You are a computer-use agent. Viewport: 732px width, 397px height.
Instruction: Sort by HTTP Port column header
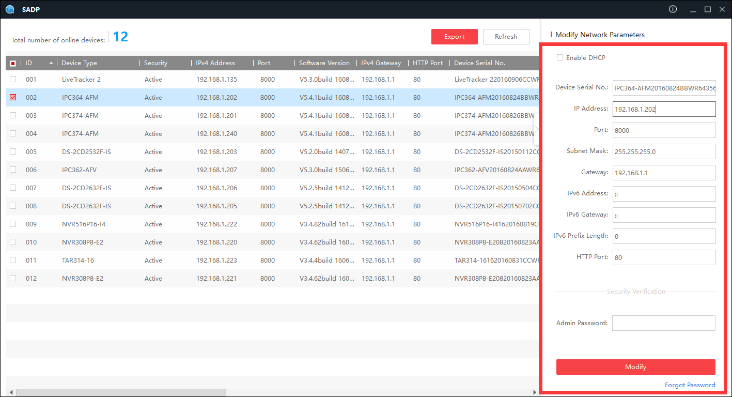429,63
